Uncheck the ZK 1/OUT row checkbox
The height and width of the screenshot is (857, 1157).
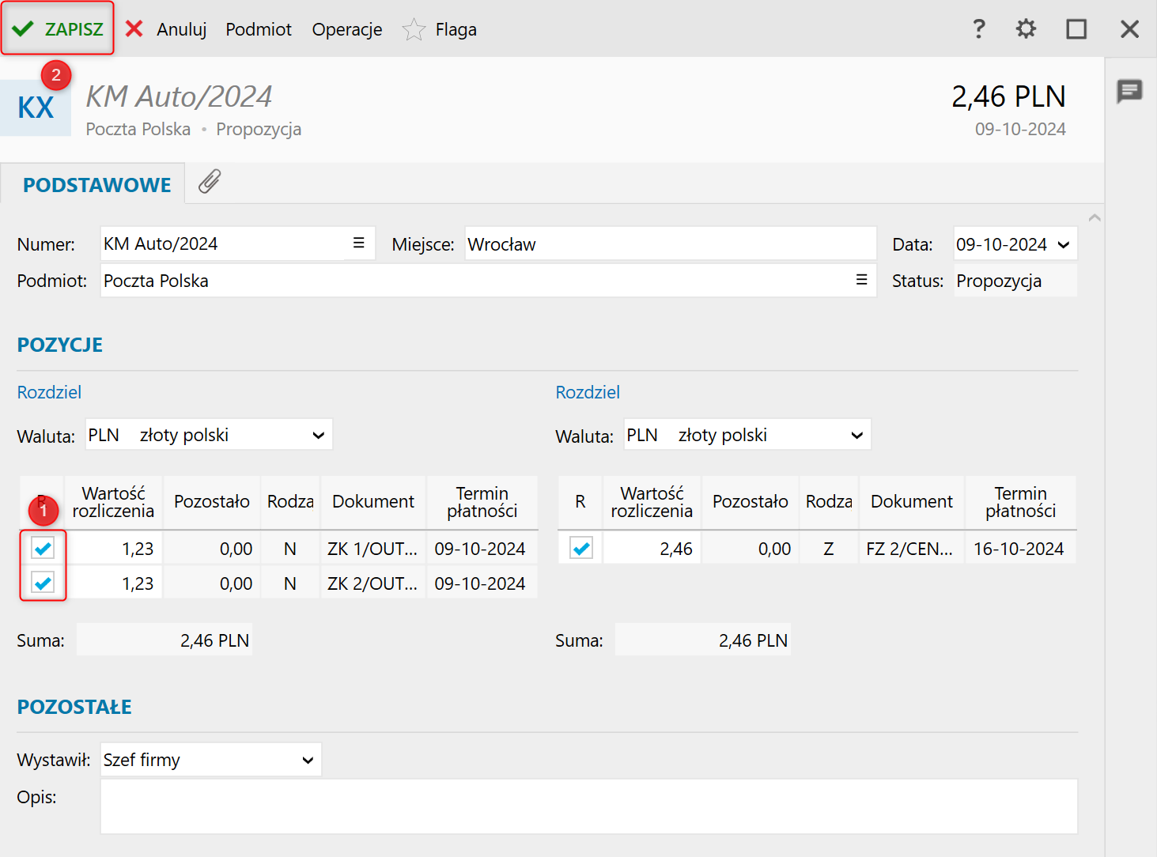point(43,548)
